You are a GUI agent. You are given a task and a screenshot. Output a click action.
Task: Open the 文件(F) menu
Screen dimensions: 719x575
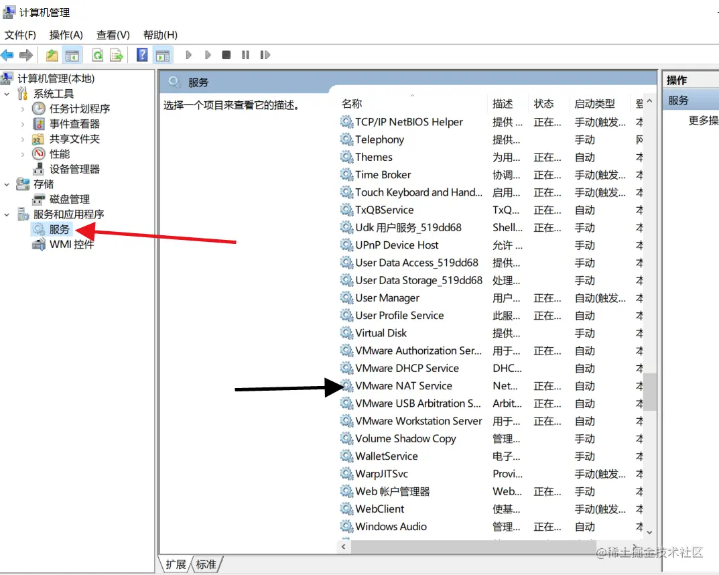(20, 35)
